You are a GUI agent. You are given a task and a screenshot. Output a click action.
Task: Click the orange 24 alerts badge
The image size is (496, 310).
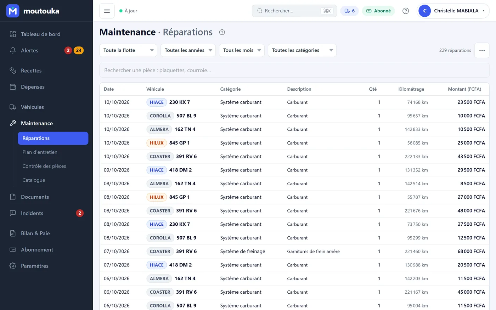tap(79, 50)
